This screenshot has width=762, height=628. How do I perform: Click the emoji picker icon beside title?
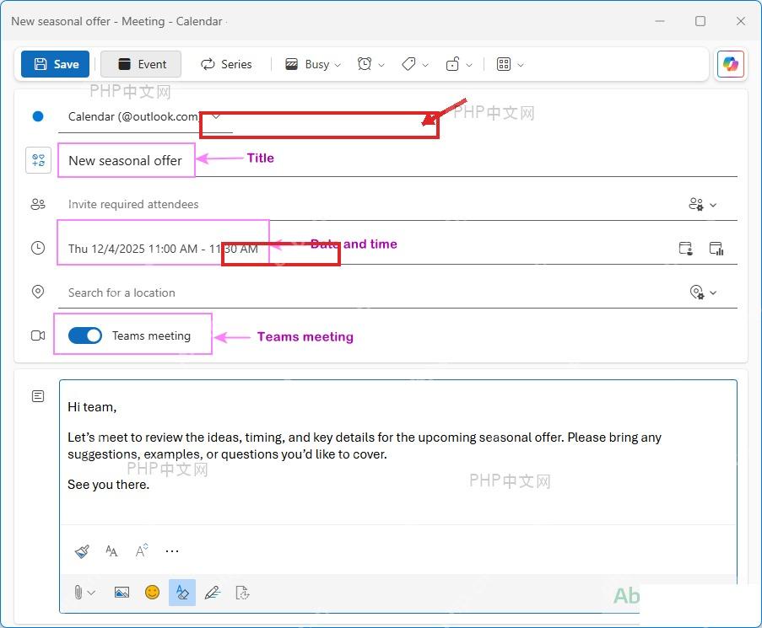pos(38,160)
